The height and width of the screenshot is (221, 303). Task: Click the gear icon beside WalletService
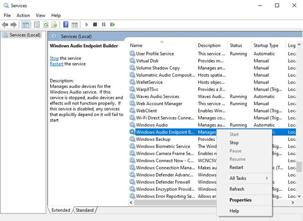132,82
